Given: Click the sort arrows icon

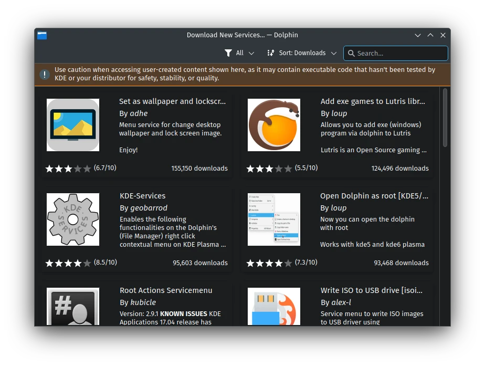Looking at the screenshot, I should 271,53.
